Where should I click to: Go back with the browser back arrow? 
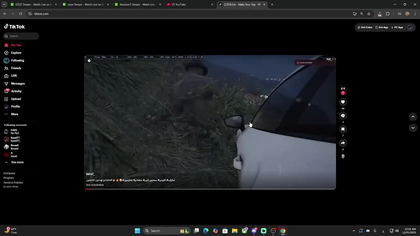(5, 14)
